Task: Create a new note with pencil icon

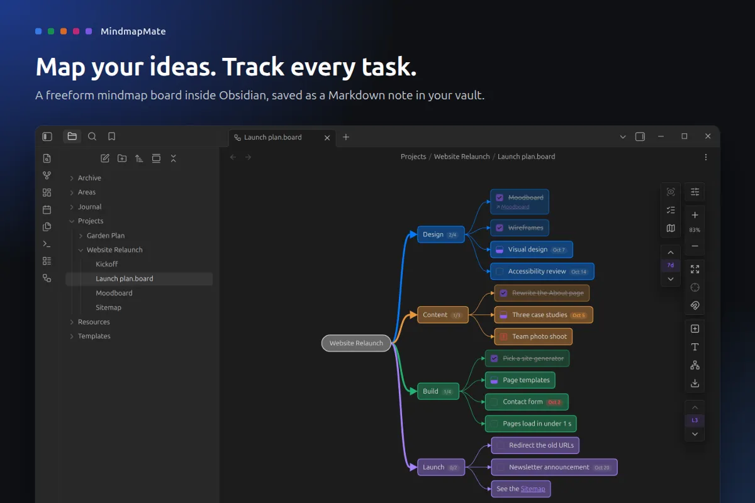Action: (x=105, y=158)
